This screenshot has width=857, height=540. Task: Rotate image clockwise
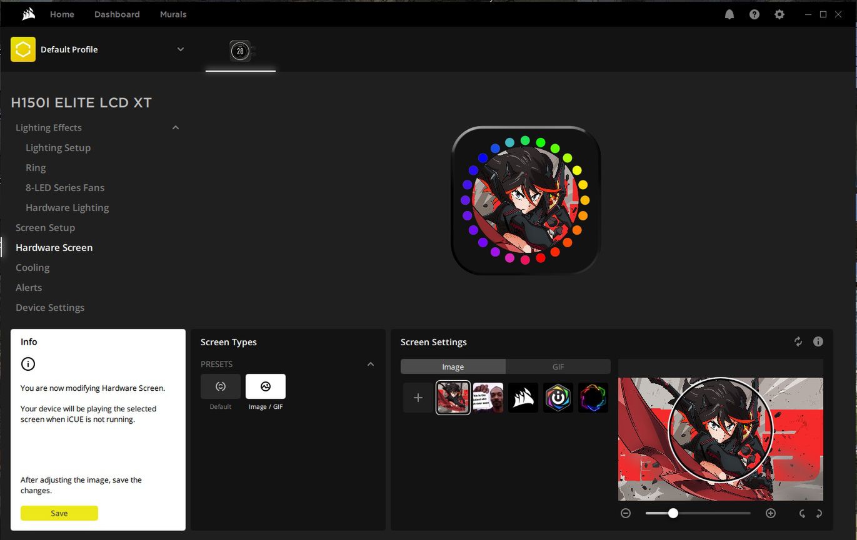[819, 514]
